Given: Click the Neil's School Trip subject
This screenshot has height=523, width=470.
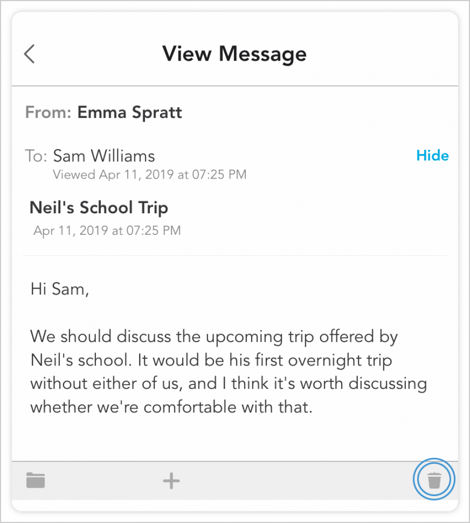Looking at the screenshot, I should [x=99, y=208].
